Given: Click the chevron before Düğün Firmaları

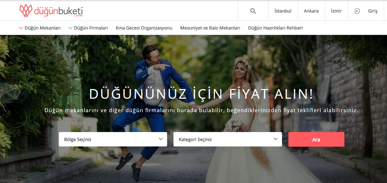Looking at the screenshot, I should pos(70,28).
